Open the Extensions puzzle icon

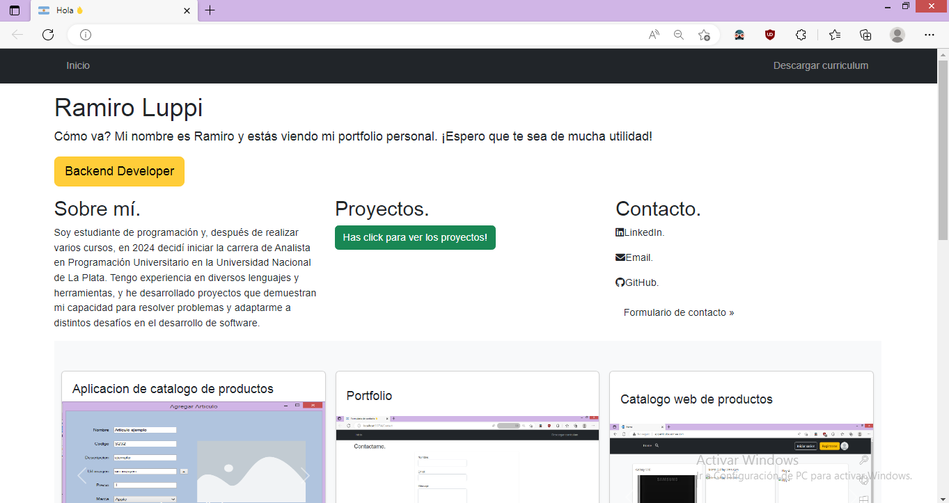(x=801, y=35)
